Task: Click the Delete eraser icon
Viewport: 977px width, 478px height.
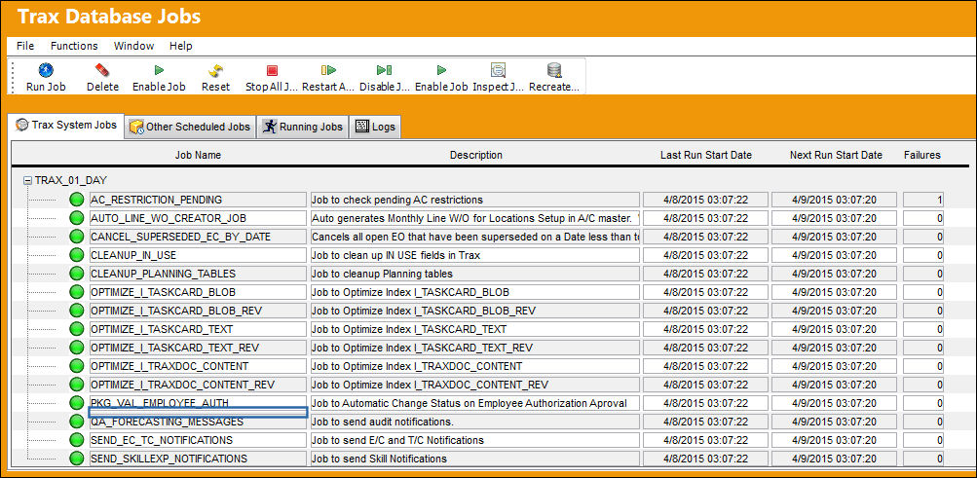Action: (x=102, y=70)
